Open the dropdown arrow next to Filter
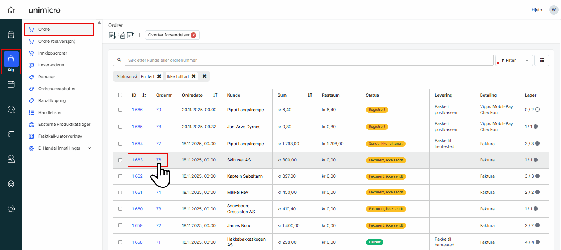561x250 pixels. pyautogui.click(x=527, y=60)
